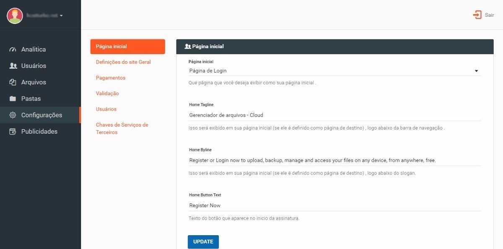Click the Sair logout arrow icon
Image resolution: width=503 pixels, height=249 pixels.
pyautogui.click(x=477, y=15)
